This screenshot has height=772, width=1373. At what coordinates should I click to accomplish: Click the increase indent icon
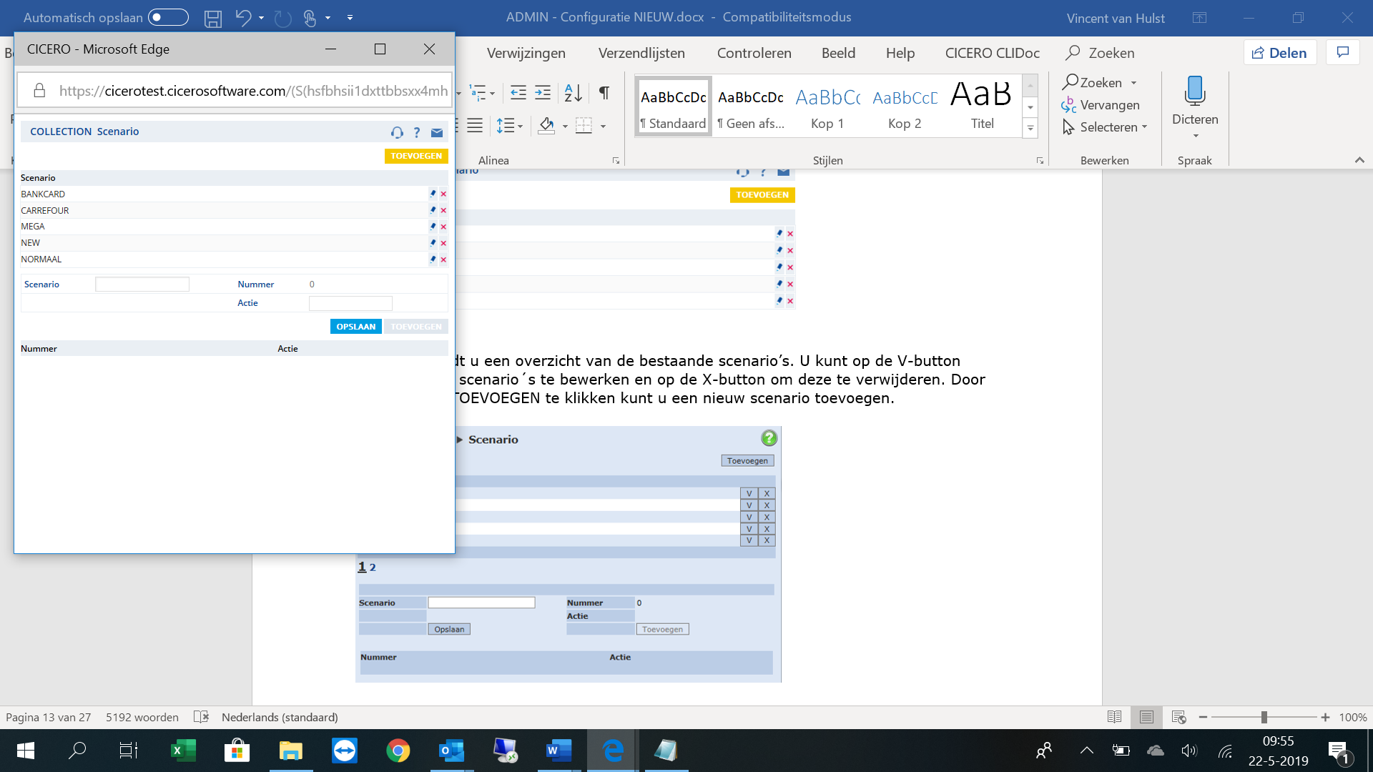click(x=543, y=92)
